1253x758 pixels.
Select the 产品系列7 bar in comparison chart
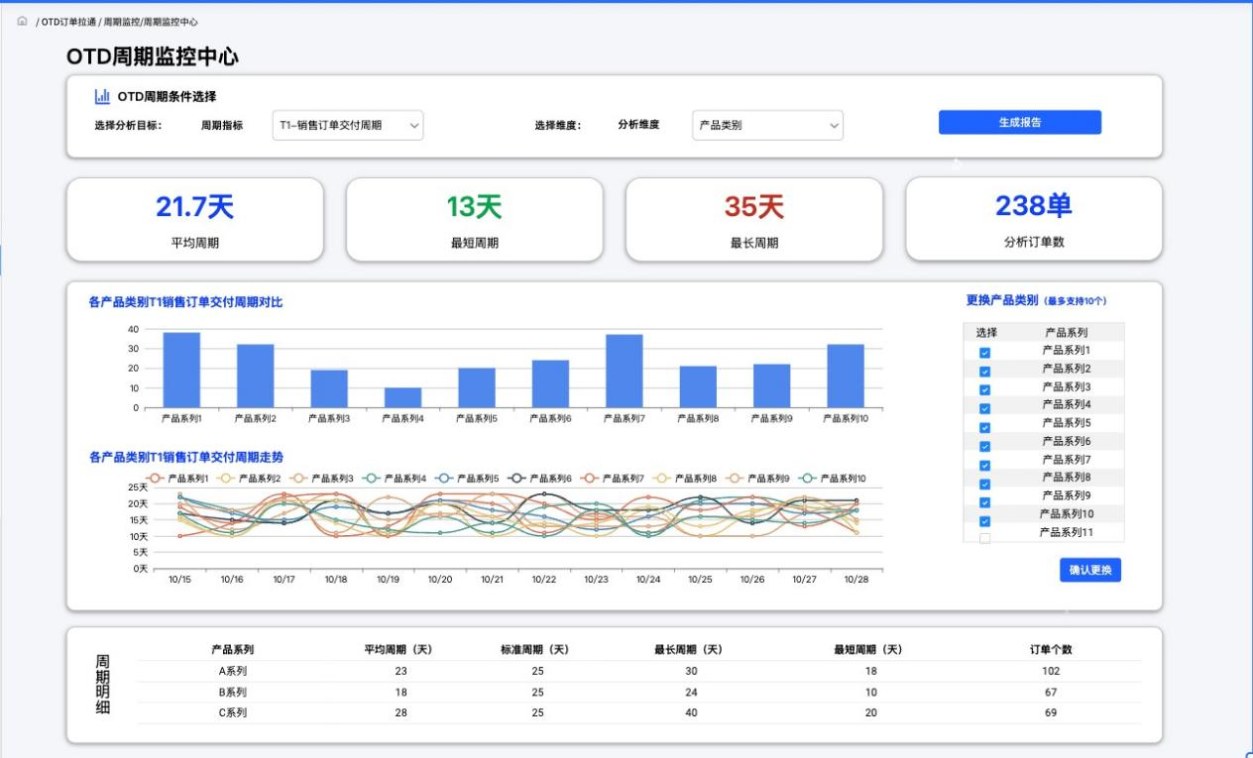pyautogui.click(x=625, y=371)
